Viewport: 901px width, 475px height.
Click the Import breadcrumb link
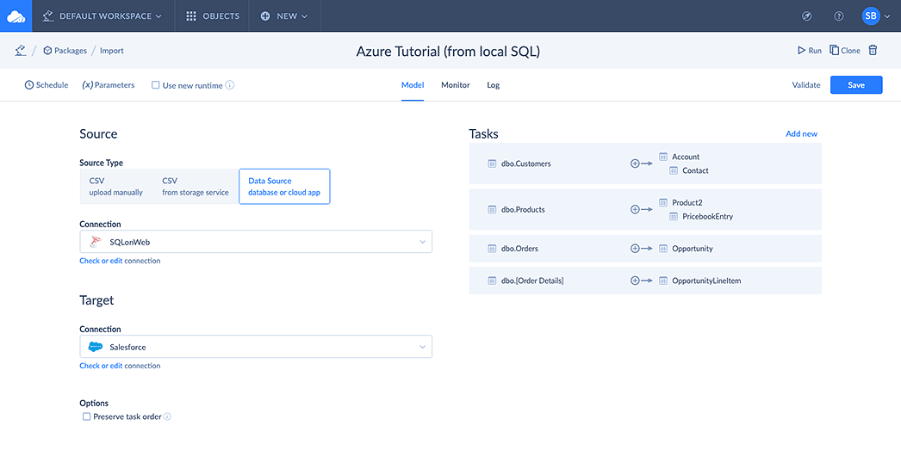pyautogui.click(x=111, y=51)
